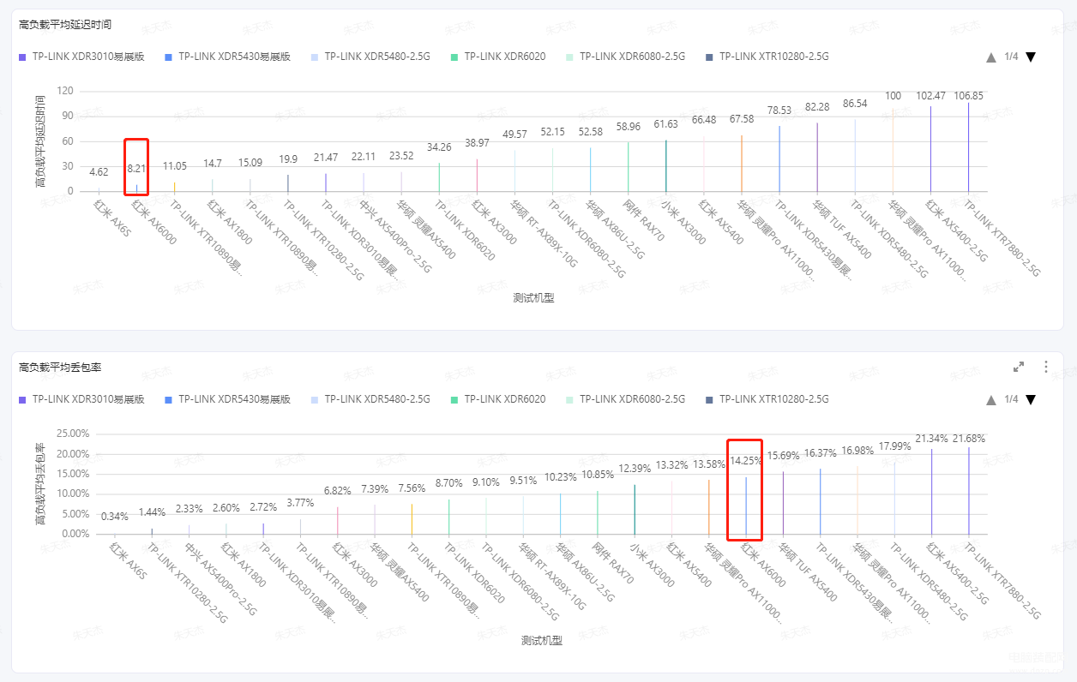Image resolution: width=1077 pixels, height=682 pixels.
Task: Click the 11.05 data label
Action: pyautogui.click(x=175, y=165)
